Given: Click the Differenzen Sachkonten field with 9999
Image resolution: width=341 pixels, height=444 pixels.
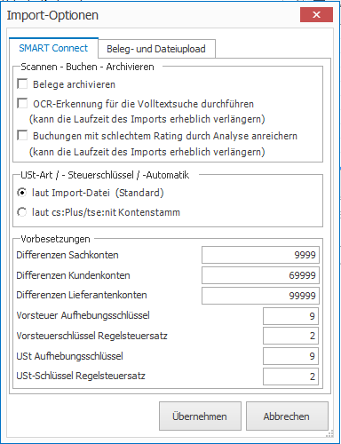Looking at the screenshot, I should [260, 255].
